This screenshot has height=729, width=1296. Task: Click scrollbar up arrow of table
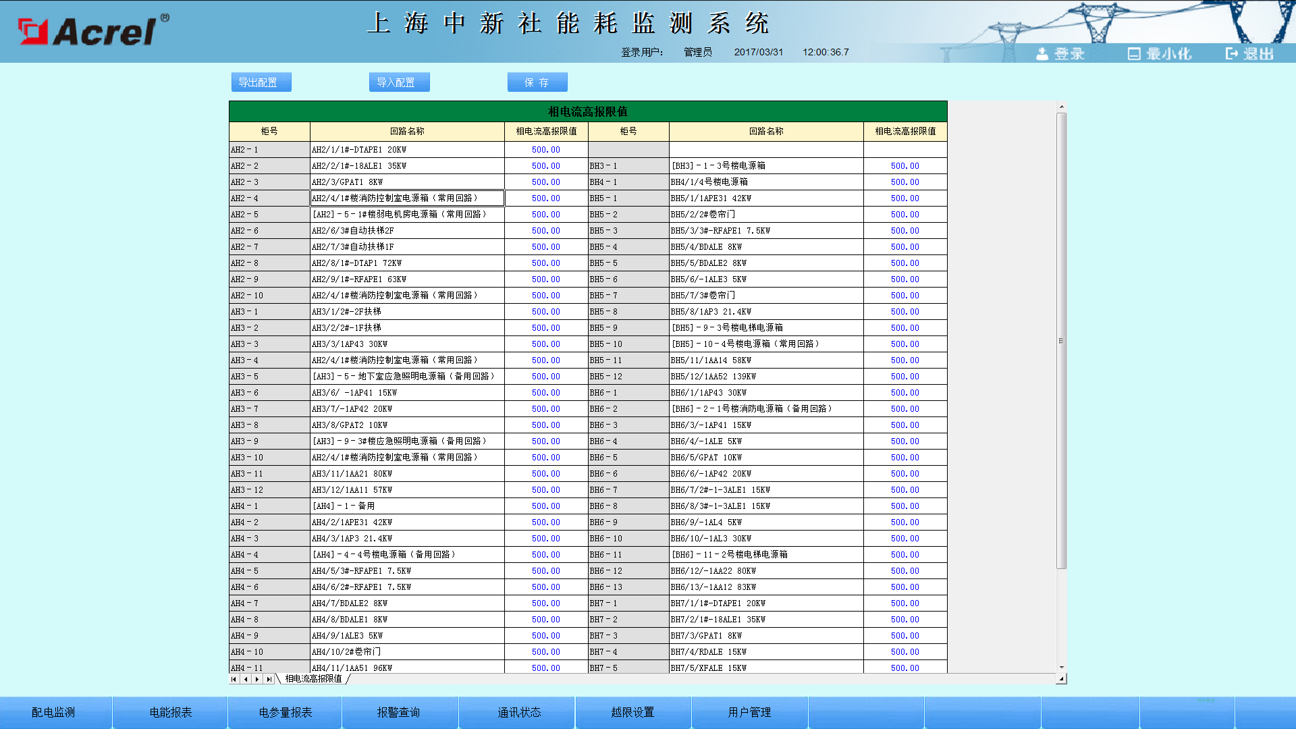(x=1061, y=107)
